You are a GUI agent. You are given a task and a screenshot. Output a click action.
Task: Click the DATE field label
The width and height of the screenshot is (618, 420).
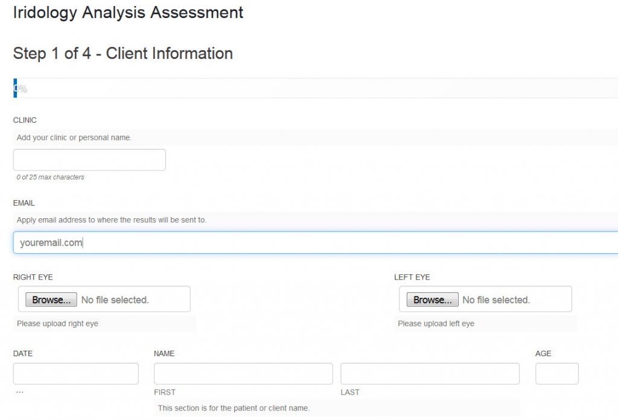[23, 354]
